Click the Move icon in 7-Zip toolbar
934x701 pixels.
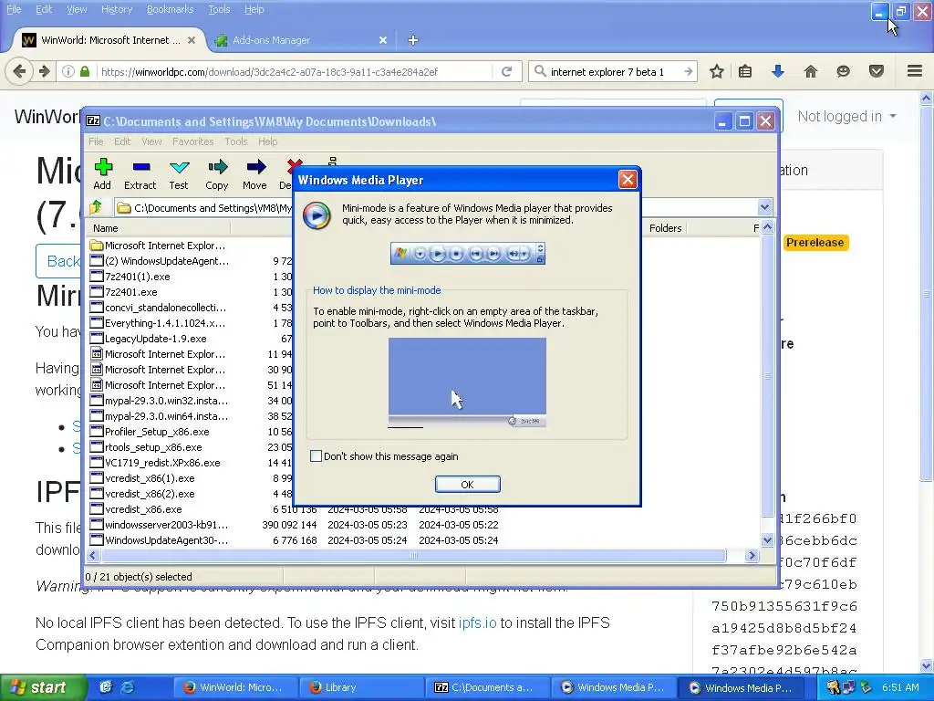tap(255, 173)
